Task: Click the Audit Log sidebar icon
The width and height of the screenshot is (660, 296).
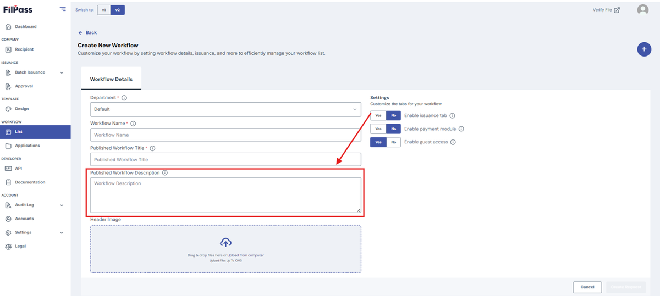Action: point(8,205)
